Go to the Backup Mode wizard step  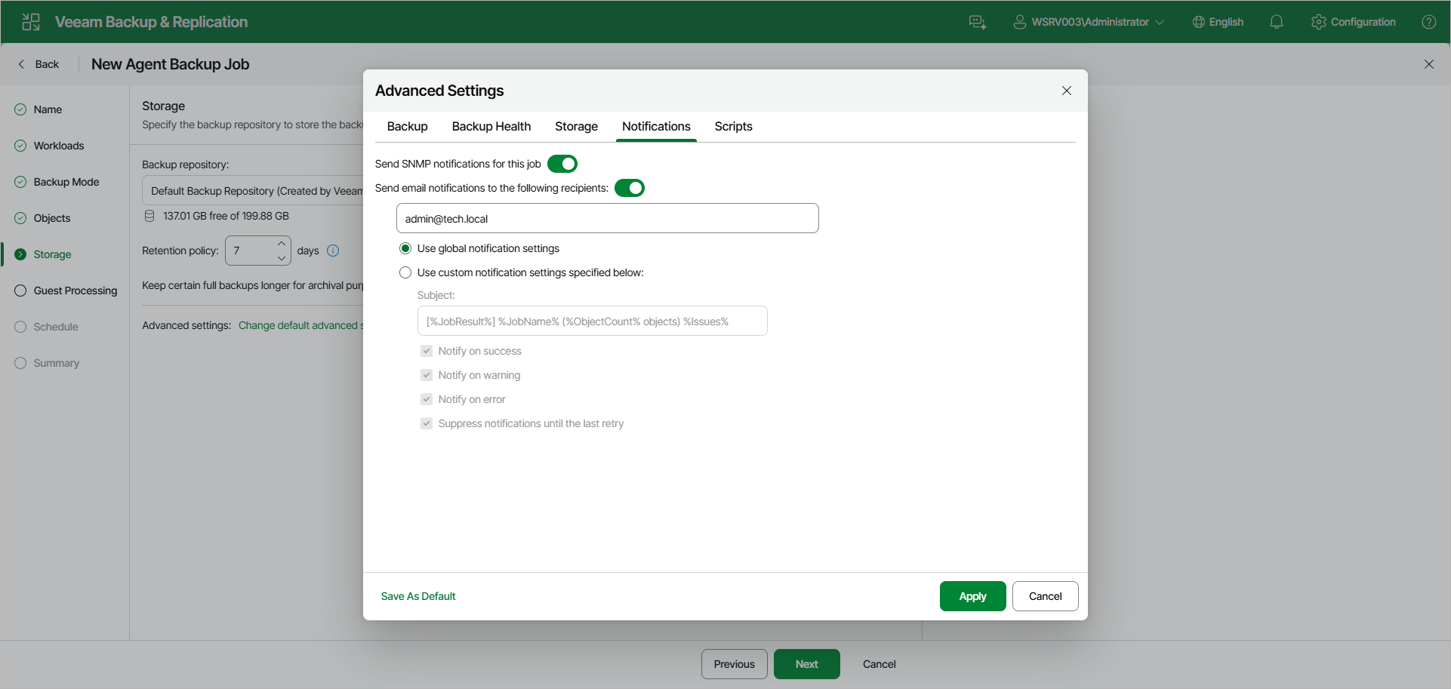66,182
